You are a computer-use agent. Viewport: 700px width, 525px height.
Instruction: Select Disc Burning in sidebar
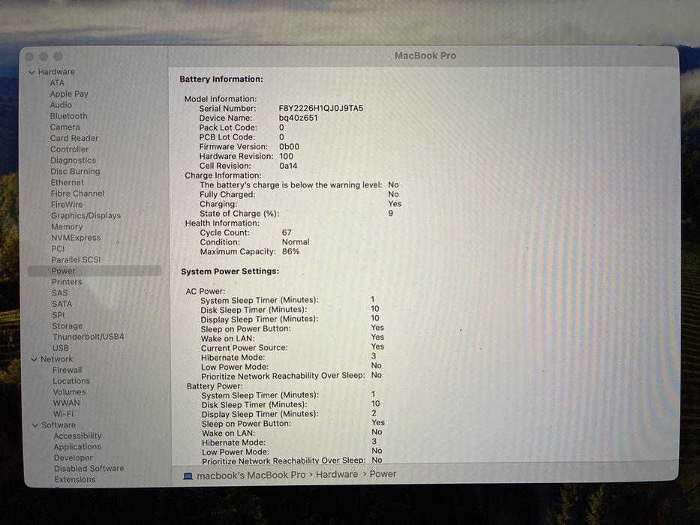[75, 172]
